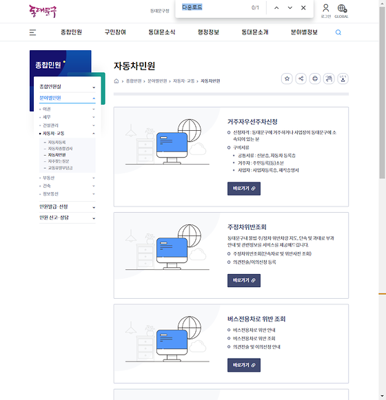Click the 종합민원 sidebar banner title
This screenshot has height=400, width=386.
48,65
